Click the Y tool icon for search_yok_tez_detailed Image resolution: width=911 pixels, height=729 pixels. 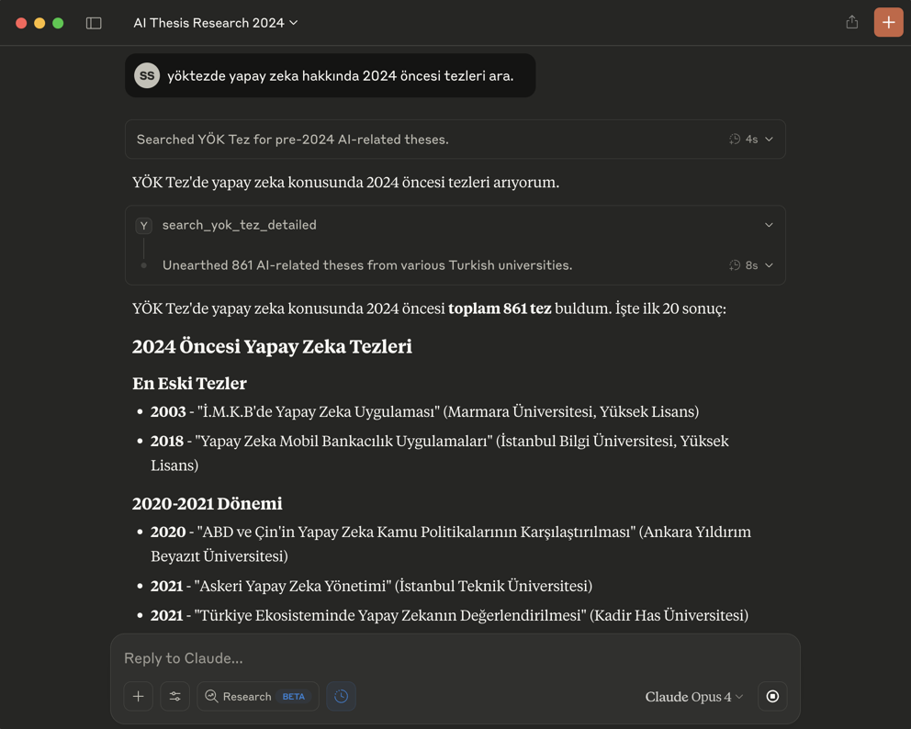(x=144, y=225)
